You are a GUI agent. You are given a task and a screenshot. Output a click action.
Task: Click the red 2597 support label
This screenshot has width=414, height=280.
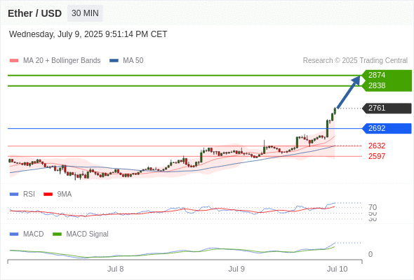(377, 156)
